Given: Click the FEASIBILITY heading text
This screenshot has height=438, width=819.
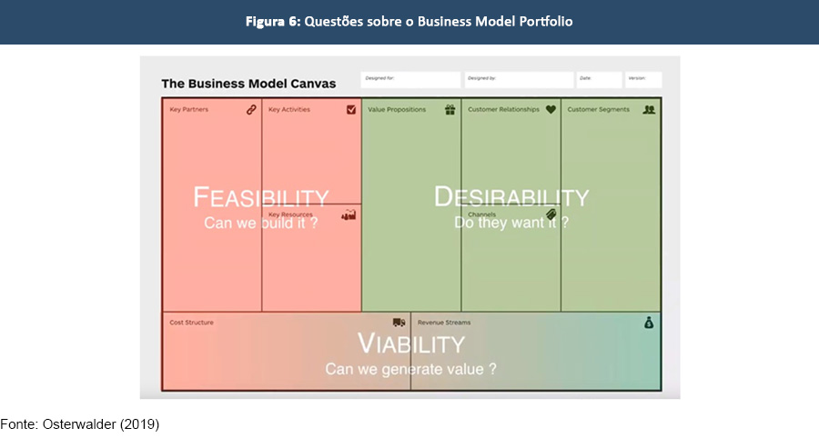Looking at the screenshot, I should point(260,197).
